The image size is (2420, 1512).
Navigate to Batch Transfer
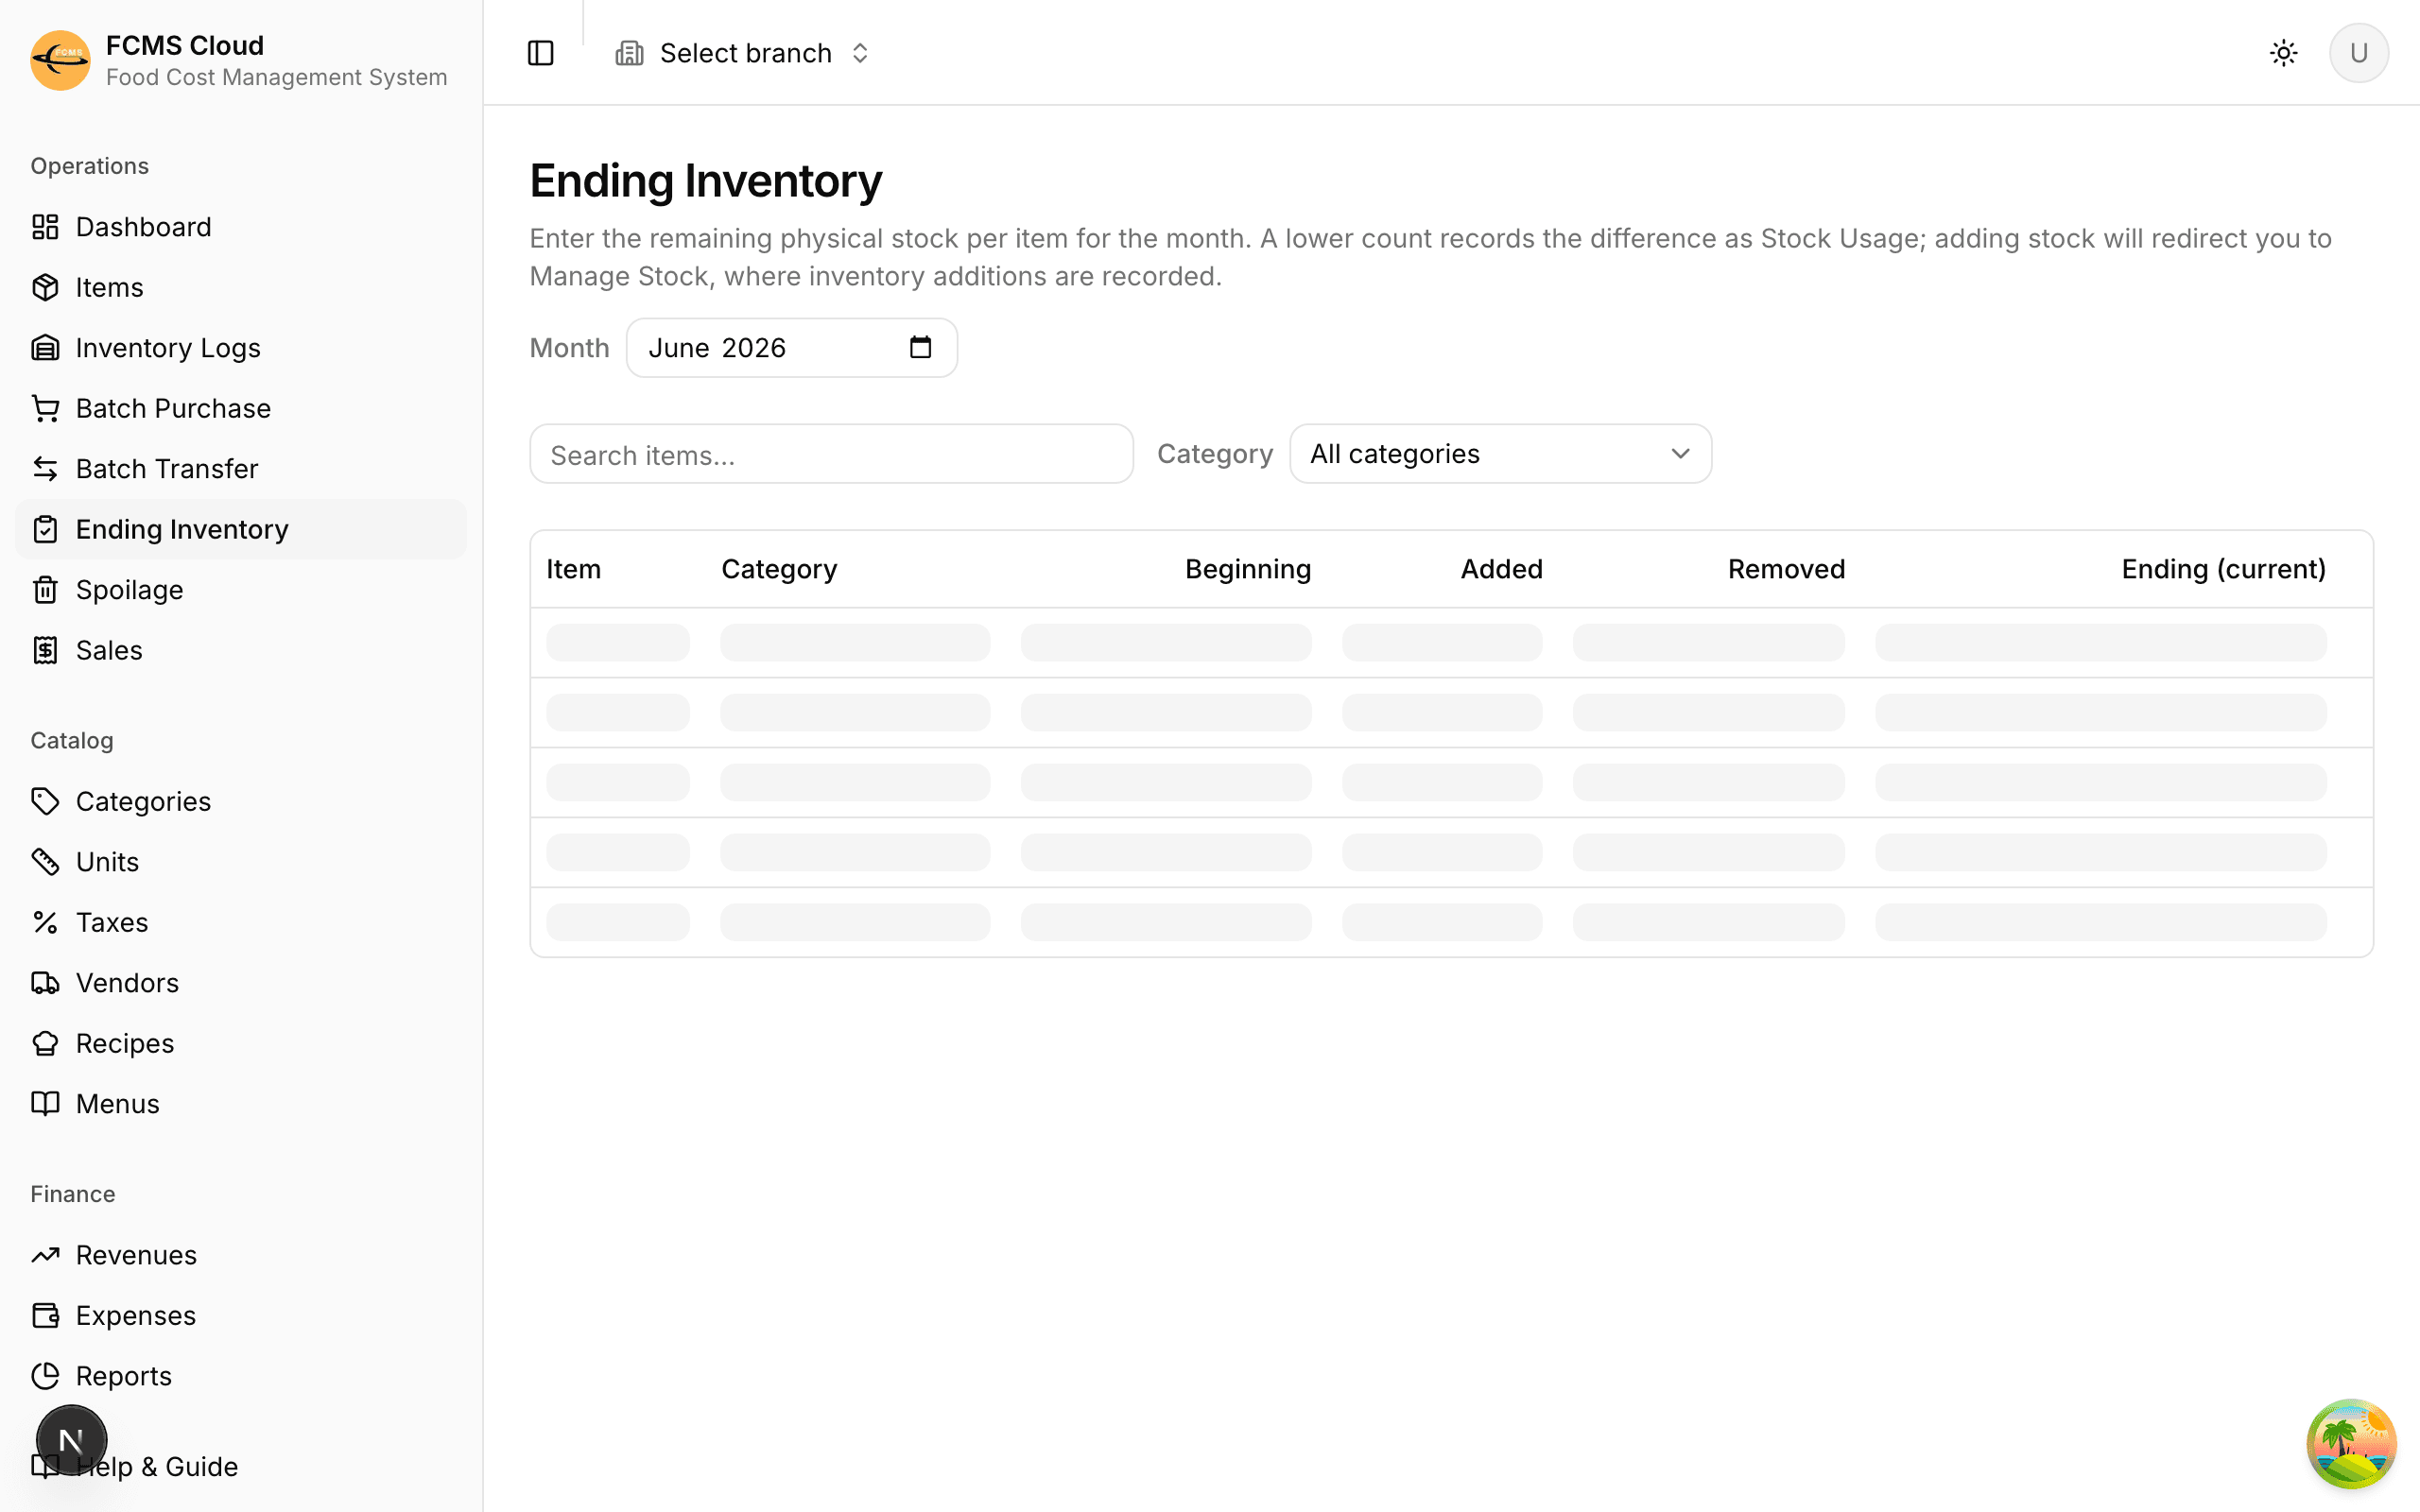[241, 469]
